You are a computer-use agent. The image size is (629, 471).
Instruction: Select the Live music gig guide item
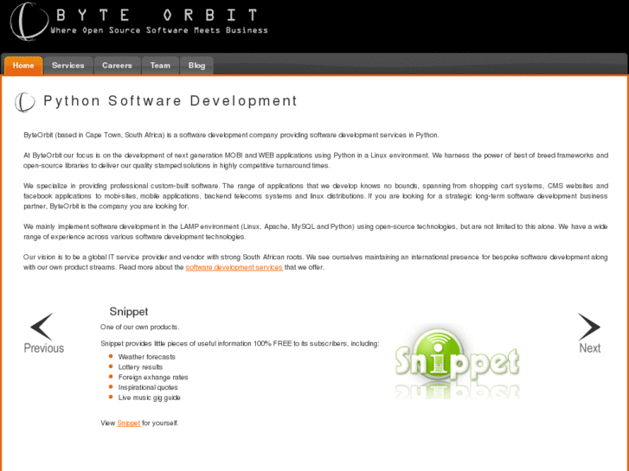pyautogui.click(x=149, y=398)
